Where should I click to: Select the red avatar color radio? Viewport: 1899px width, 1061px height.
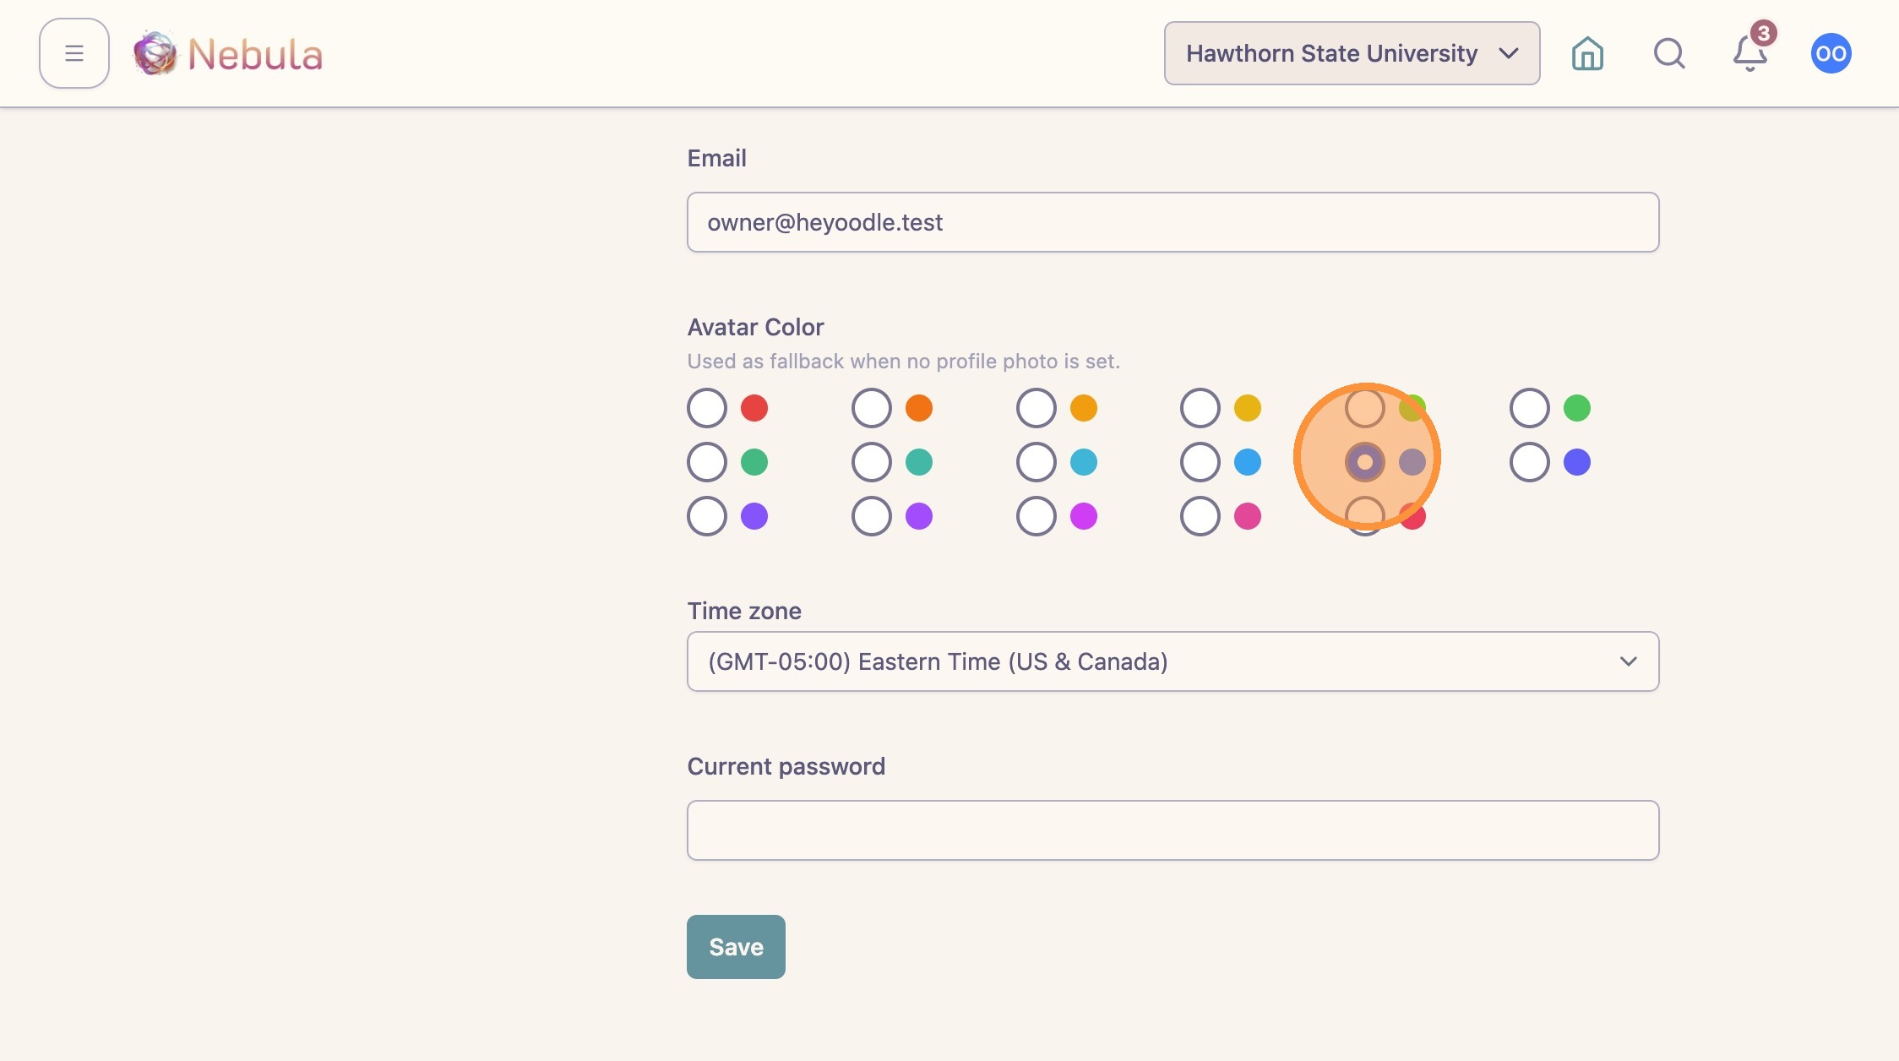[x=707, y=408]
